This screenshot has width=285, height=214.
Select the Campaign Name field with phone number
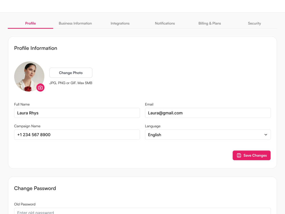click(x=77, y=135)
